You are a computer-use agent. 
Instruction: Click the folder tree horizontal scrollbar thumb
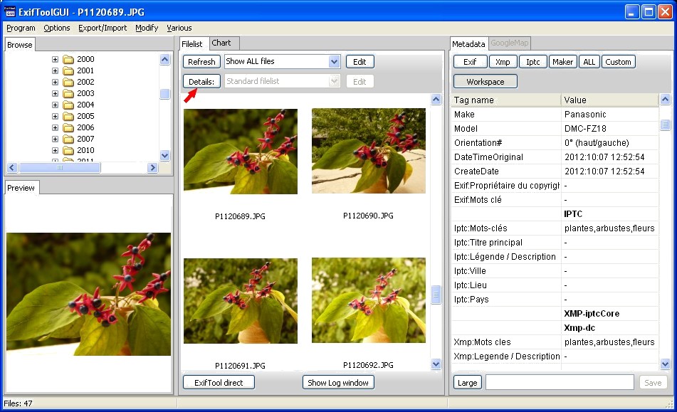point(60,167)
